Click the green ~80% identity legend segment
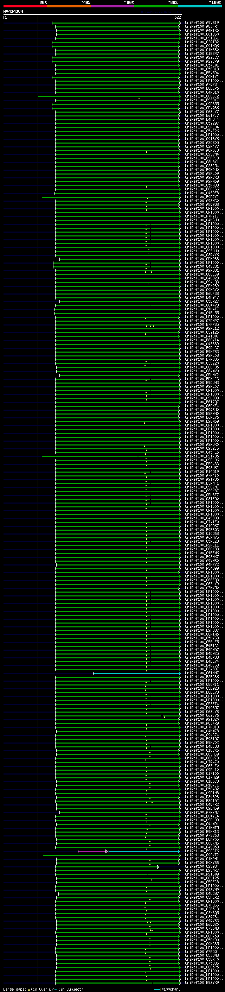 (156, 6)
